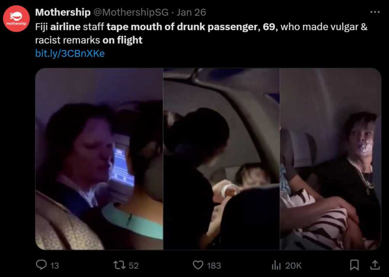
Task: Click the share upload icon
Action: point(374,265)
